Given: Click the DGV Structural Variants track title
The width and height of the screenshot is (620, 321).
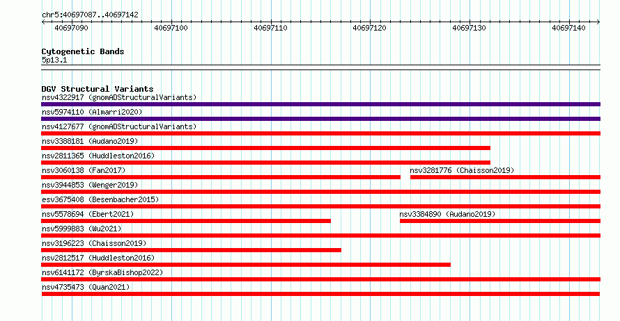Looking at the screenshot, I should 98,89.
